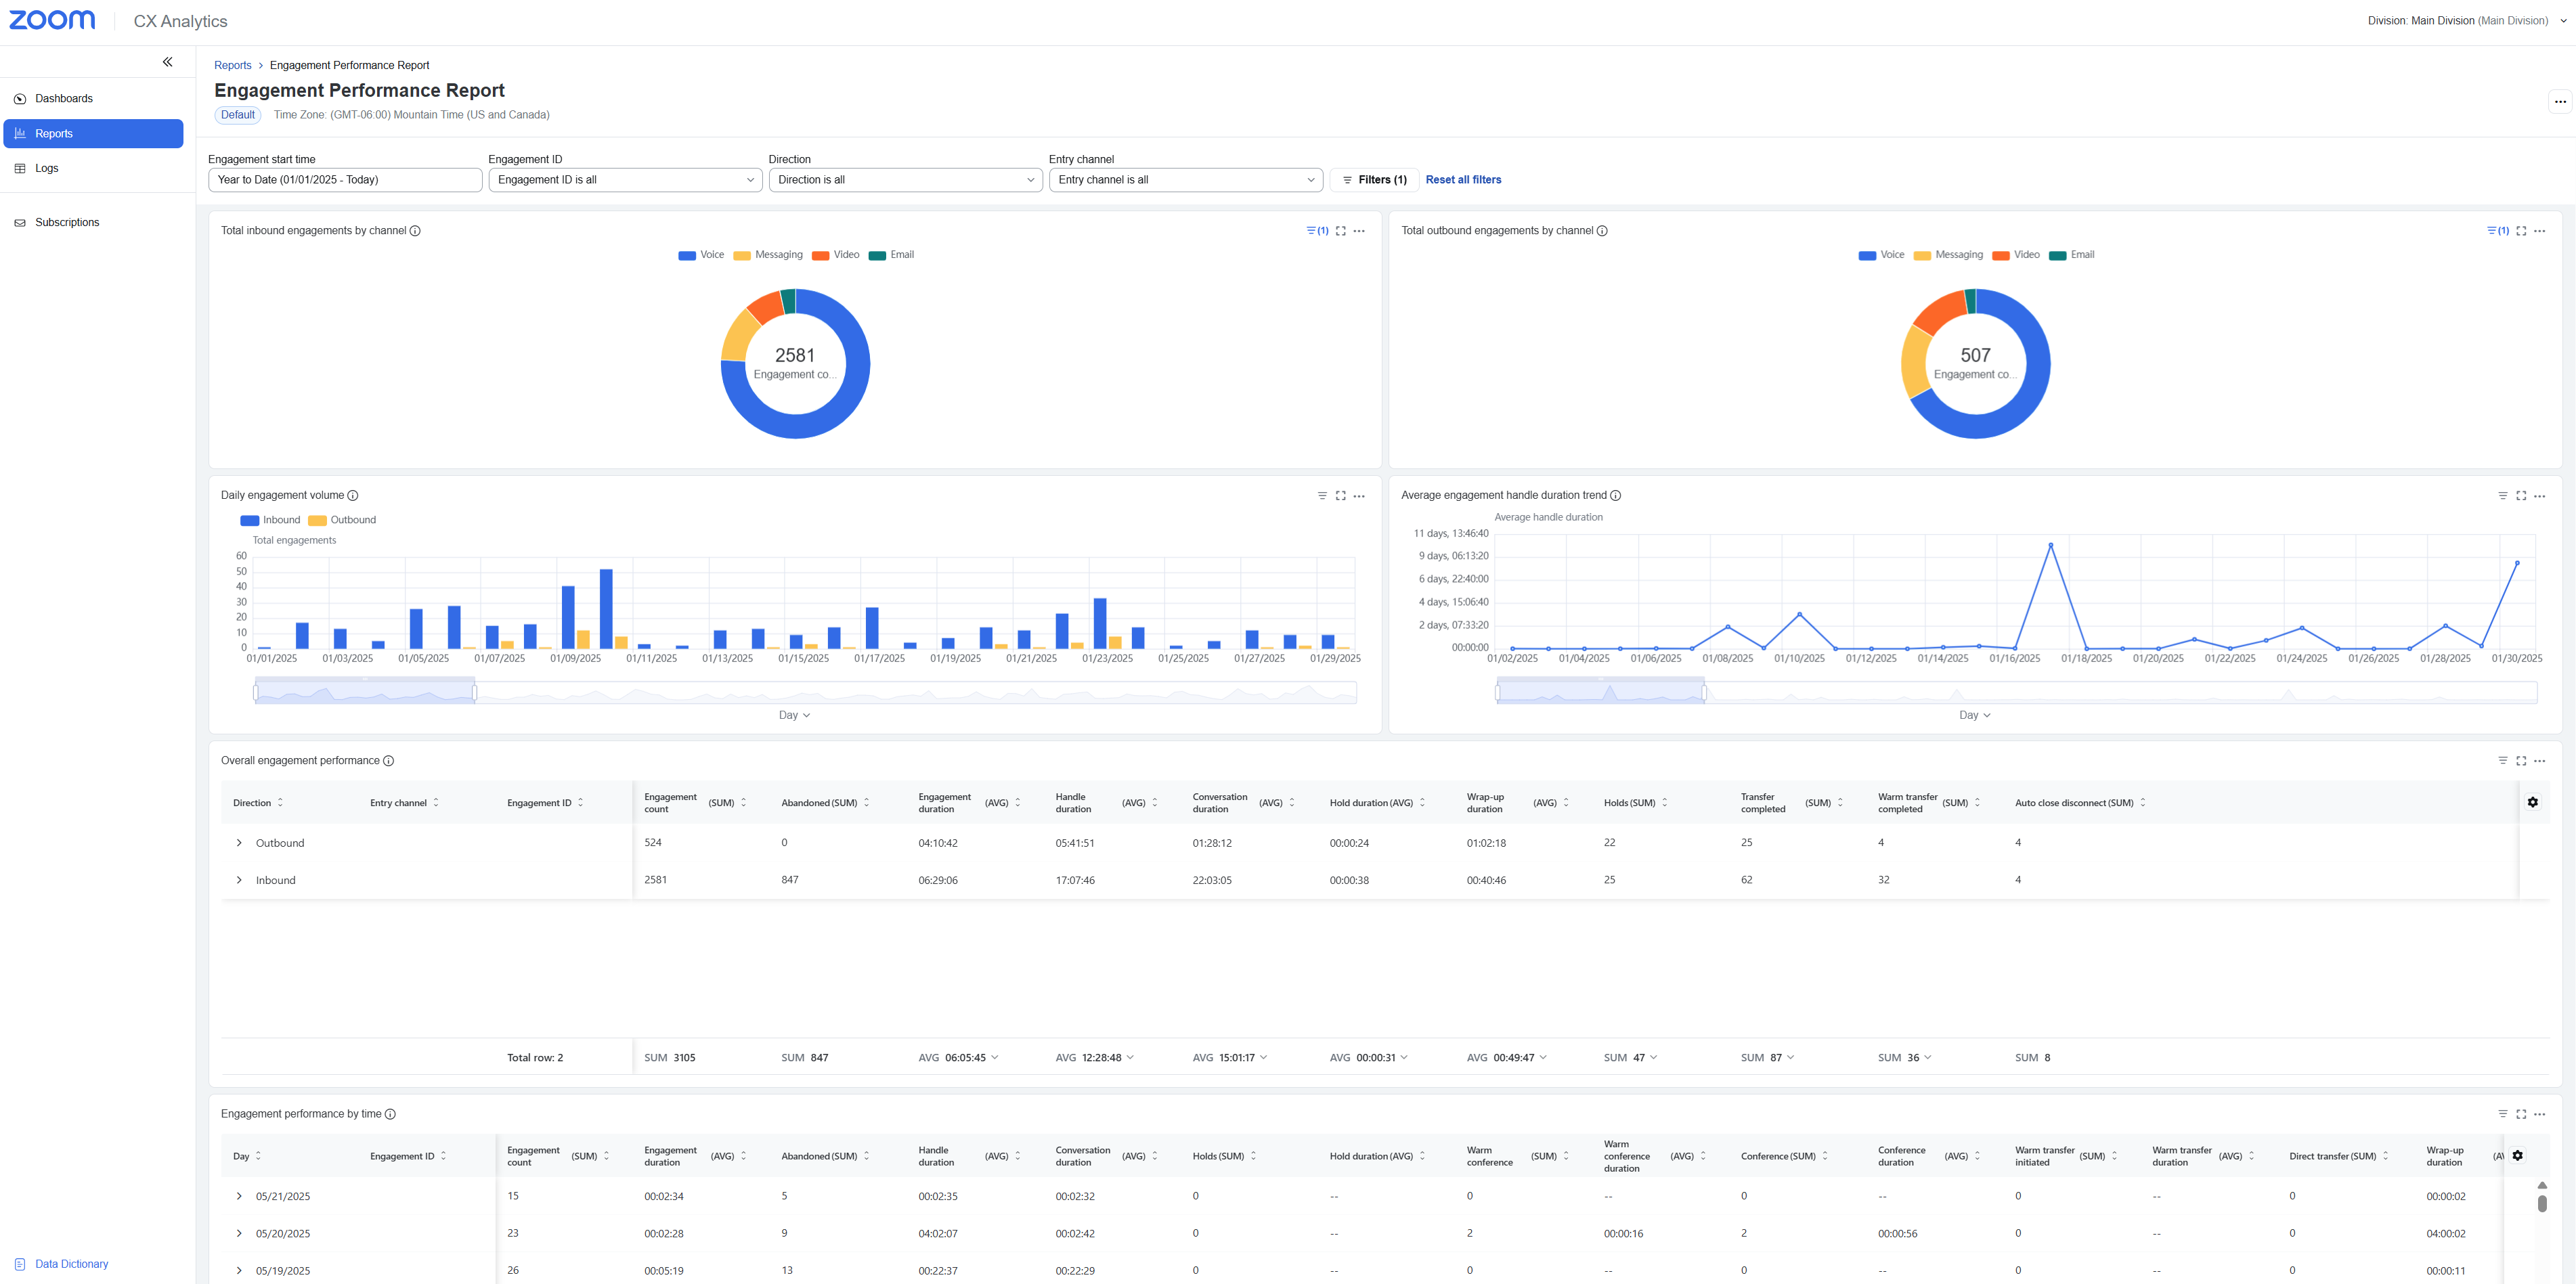
Task: Open filter icon on Daily engagement volume
Action: [1322, 496]
